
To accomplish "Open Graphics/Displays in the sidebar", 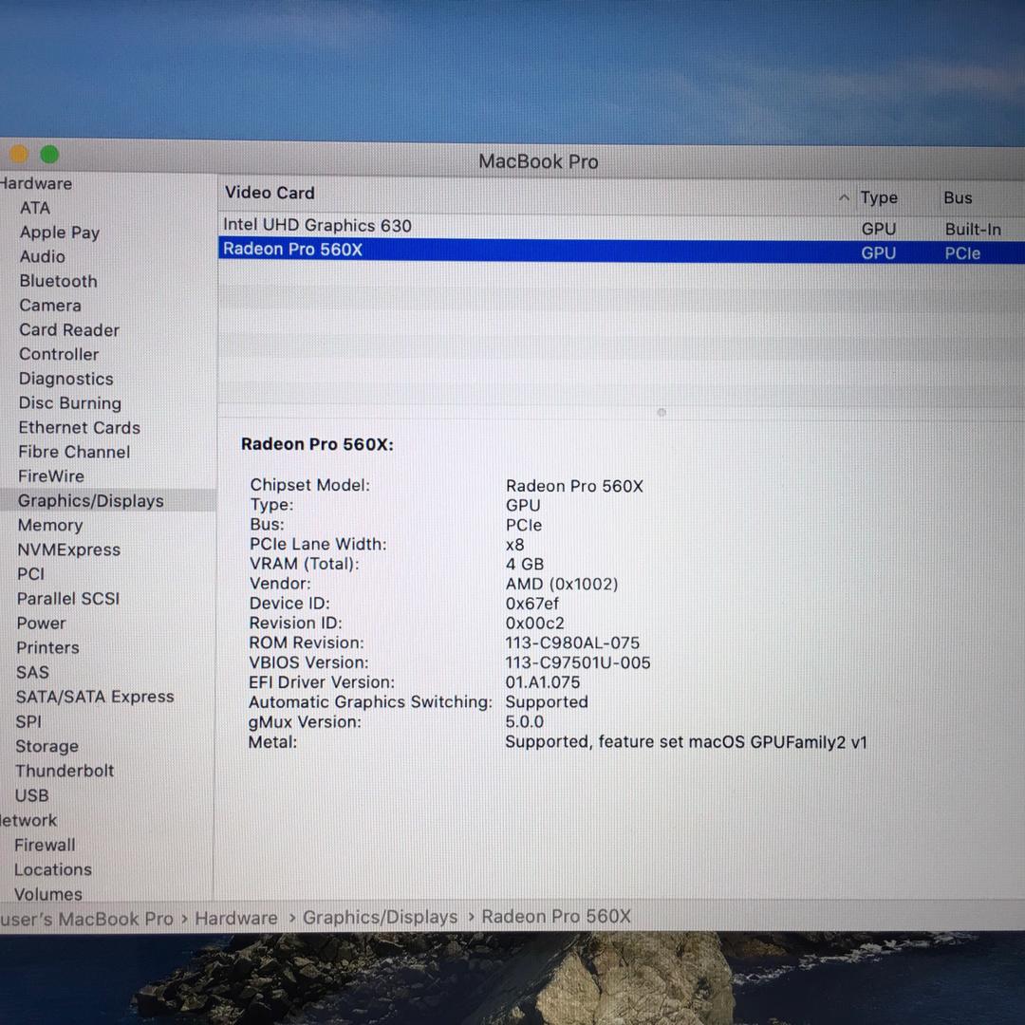I will click(x=91, y=501).
